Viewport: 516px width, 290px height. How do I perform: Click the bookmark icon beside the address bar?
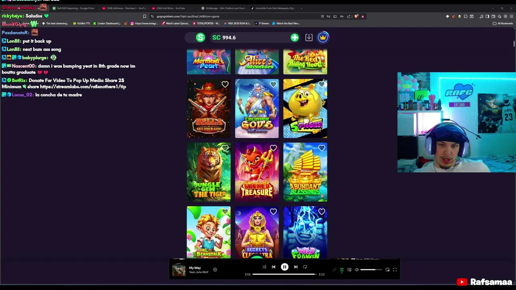pyautogui.click(x=144, y=17)
